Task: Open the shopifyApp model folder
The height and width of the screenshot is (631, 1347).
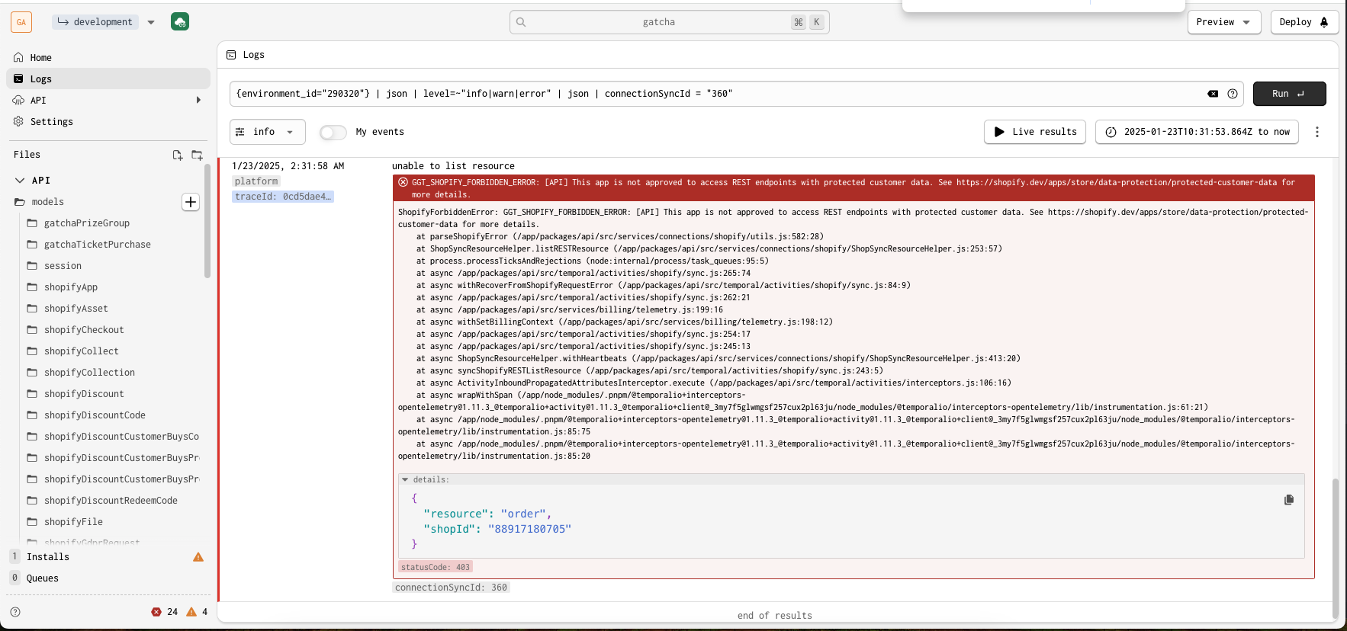Action: click(x=71, y=287)
